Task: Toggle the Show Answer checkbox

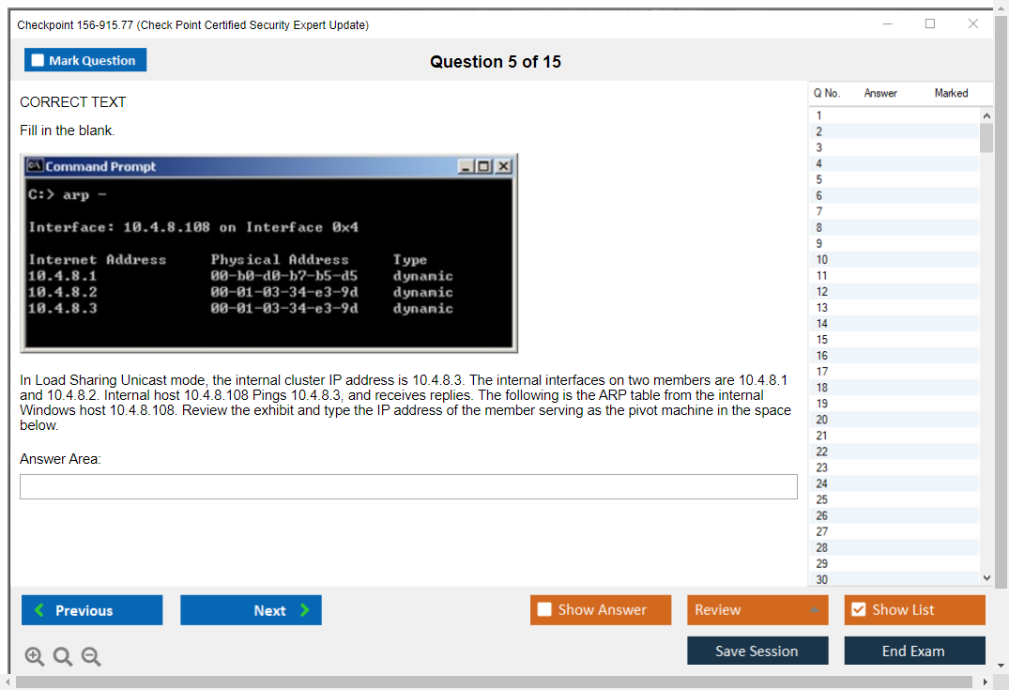Action: (x=544, y=610)
